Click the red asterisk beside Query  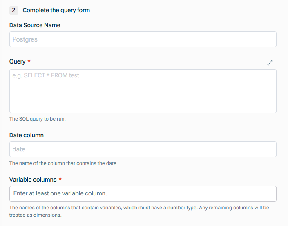click(29, 61)
